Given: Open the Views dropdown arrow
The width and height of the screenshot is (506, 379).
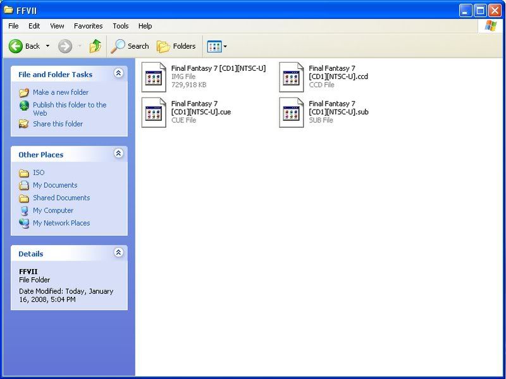Looking at the screenshot, I should [x=225, y=46].
